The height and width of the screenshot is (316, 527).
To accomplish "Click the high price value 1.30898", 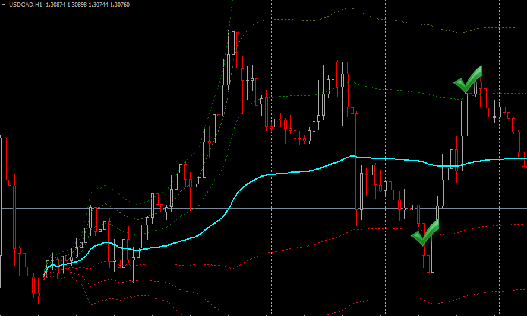I will tap(77, 5).
